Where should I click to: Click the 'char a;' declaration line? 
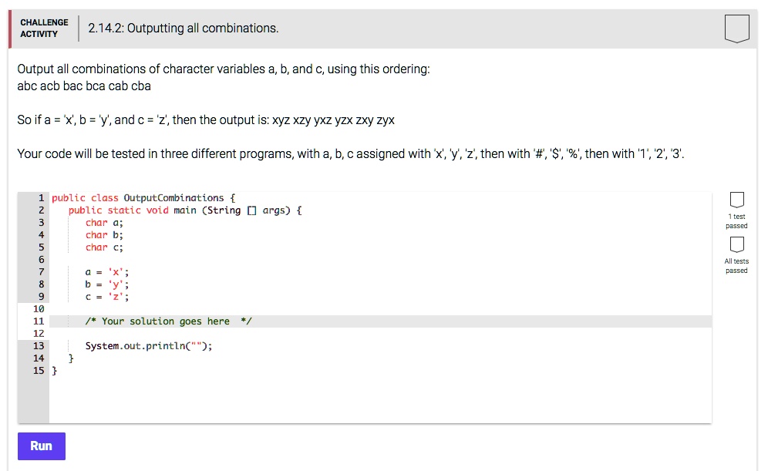104,223
